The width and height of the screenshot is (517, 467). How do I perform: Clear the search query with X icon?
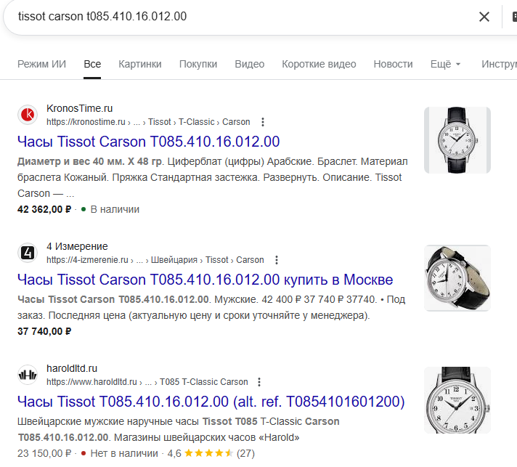pos(484,17)
